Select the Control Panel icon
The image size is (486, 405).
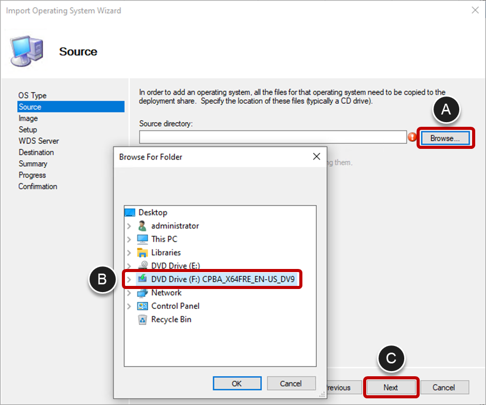click(x=141, y=306)
